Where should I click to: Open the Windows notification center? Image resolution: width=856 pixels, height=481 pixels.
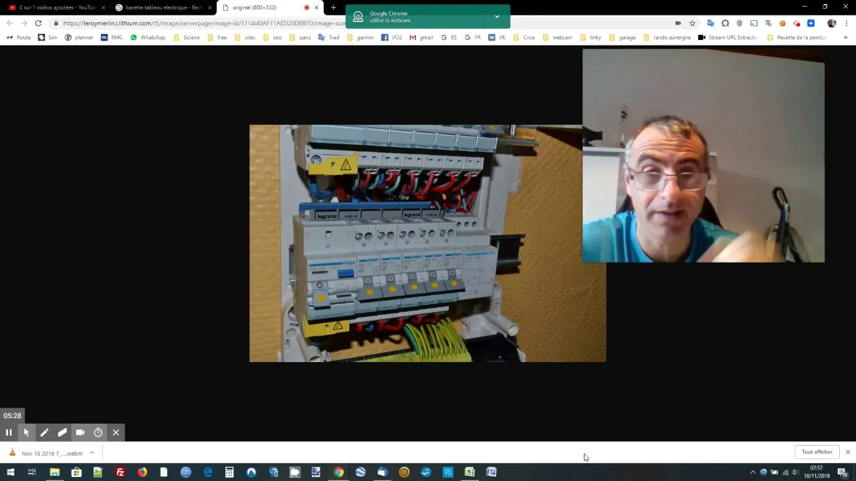[x=843, y=472]
